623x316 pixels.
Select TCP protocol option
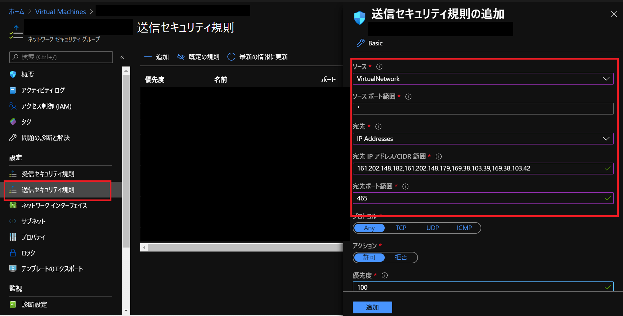pos(401,228)
